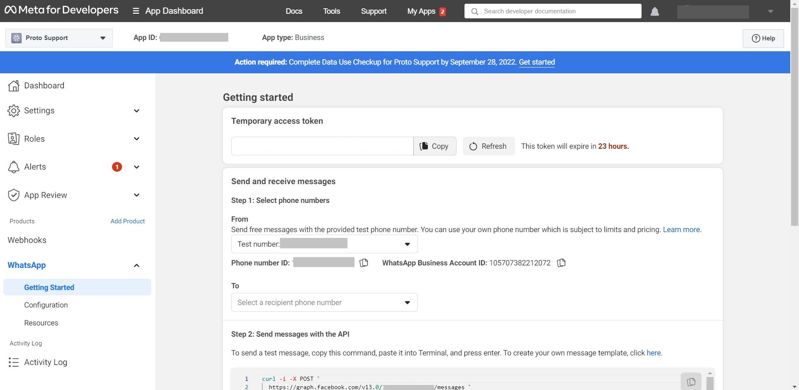Open WhatsApp Resources page
Screen dimensions: 799x390
tap(41, 323)
